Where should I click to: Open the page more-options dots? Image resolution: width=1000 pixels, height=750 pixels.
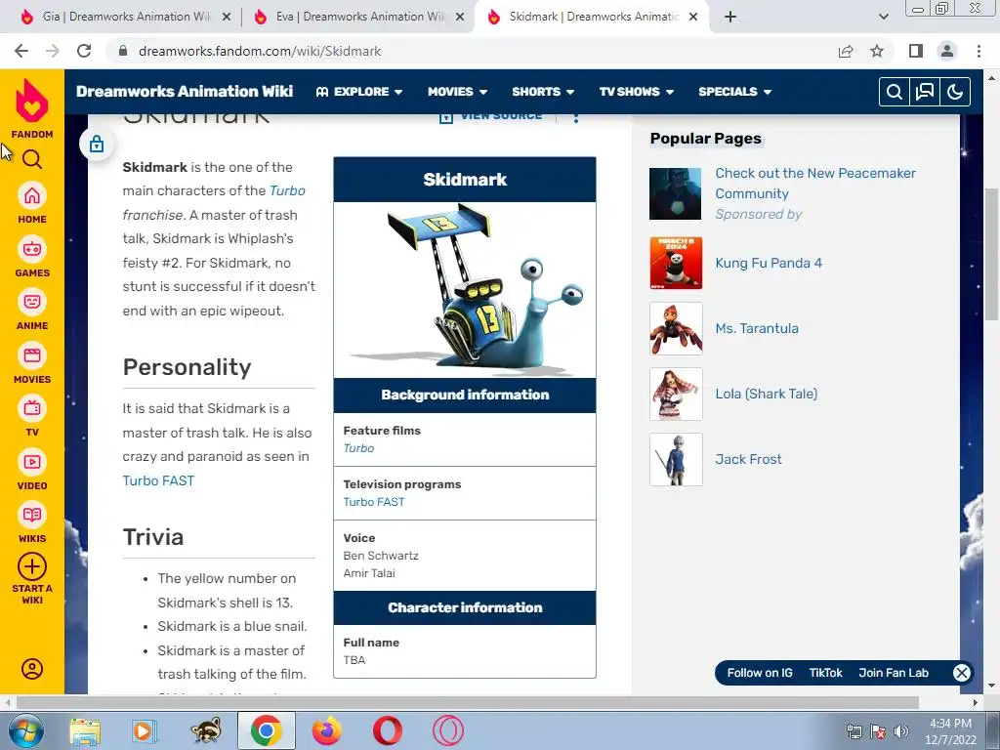point(576,117)
